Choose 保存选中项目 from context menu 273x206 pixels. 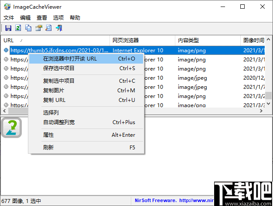[x=86, y=68]
